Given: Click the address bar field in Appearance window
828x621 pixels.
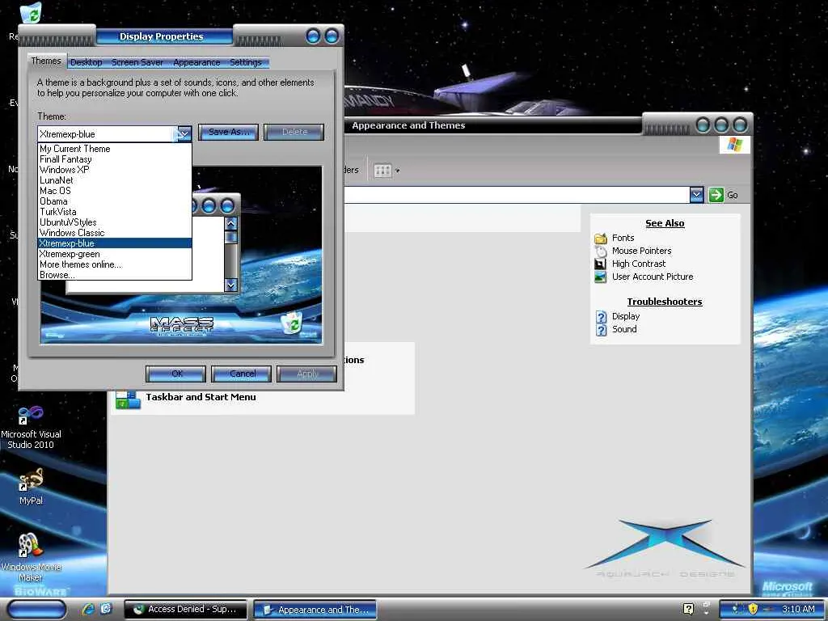Looking at the screenshot, I should (x=517, y=195).
